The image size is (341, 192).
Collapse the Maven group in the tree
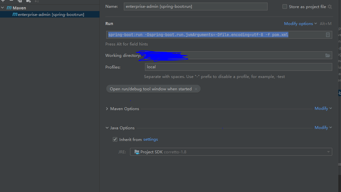click(x=3, y=7)
